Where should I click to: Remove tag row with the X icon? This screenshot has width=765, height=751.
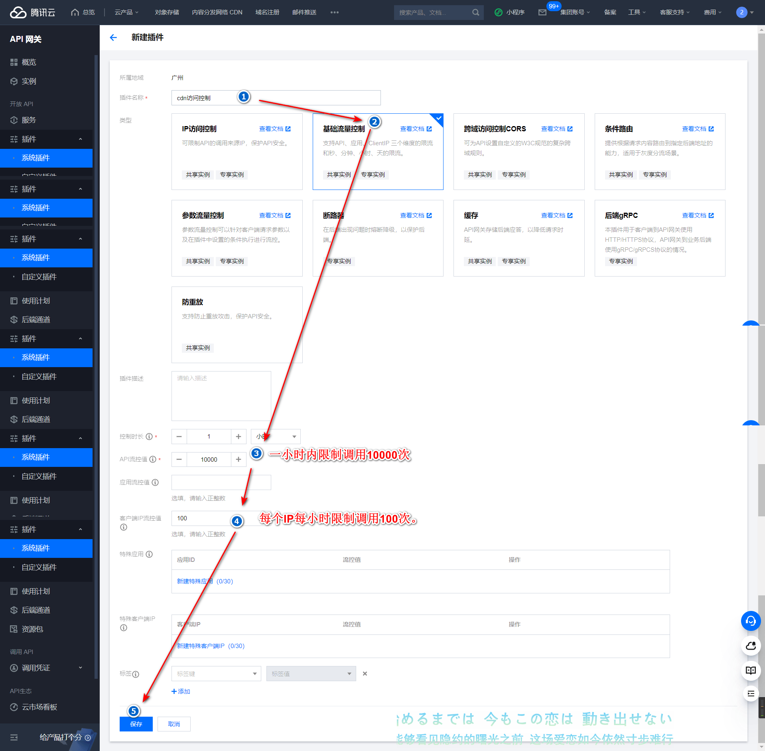[365, 674]
